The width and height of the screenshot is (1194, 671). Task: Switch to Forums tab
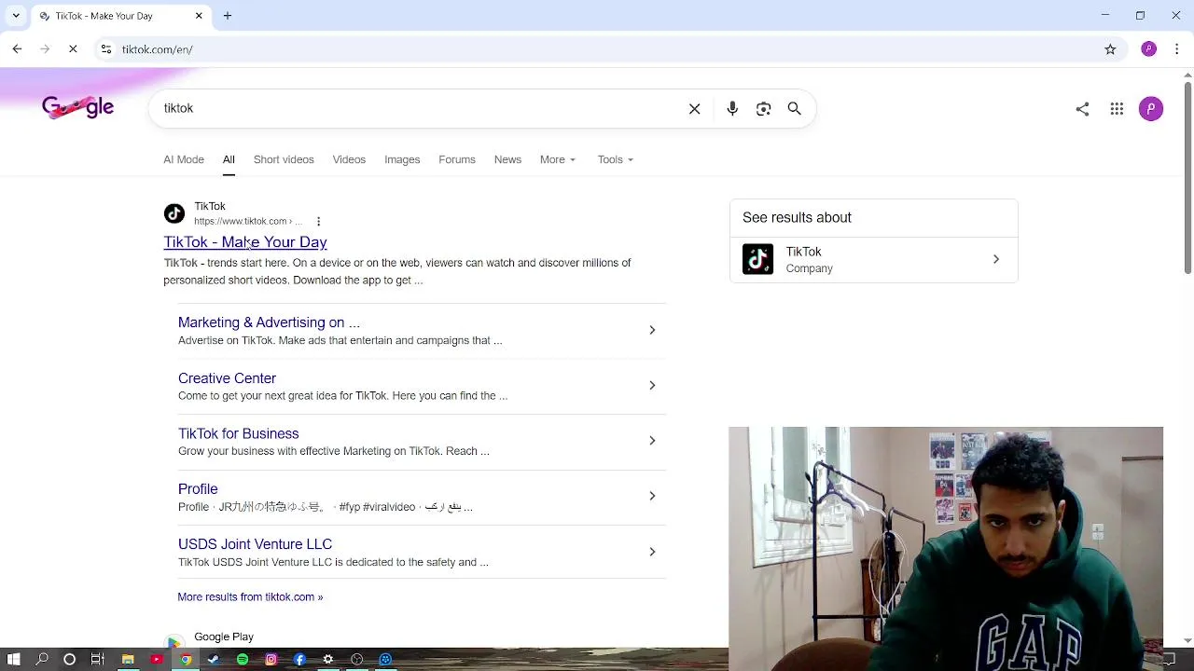point(457,159)
